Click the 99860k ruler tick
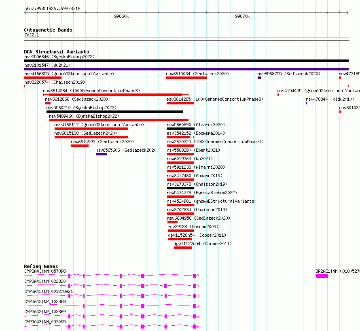360x331 pixels. [x=121, y=16]
